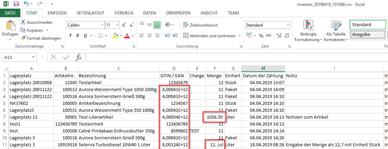Image resolution: width=388 pixels, height=149 pixels.
Task: Click the borders icon
Action: coord(100,36)
